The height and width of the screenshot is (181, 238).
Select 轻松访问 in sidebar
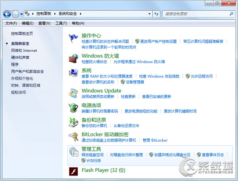[x=18, y=92]
